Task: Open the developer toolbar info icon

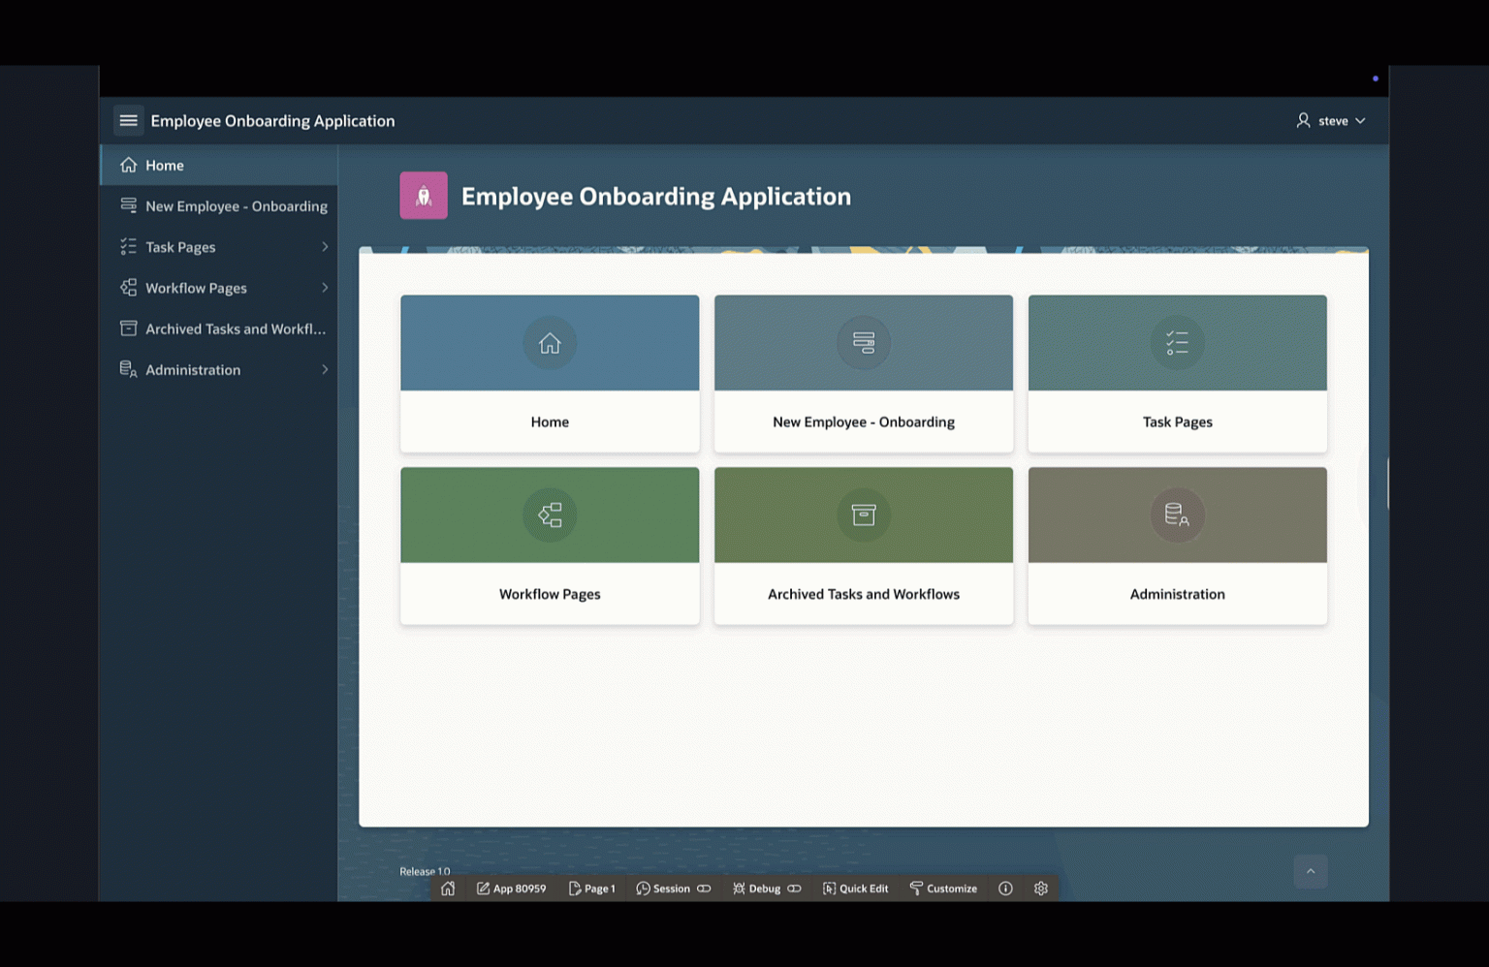Action: coord(1005,889)
